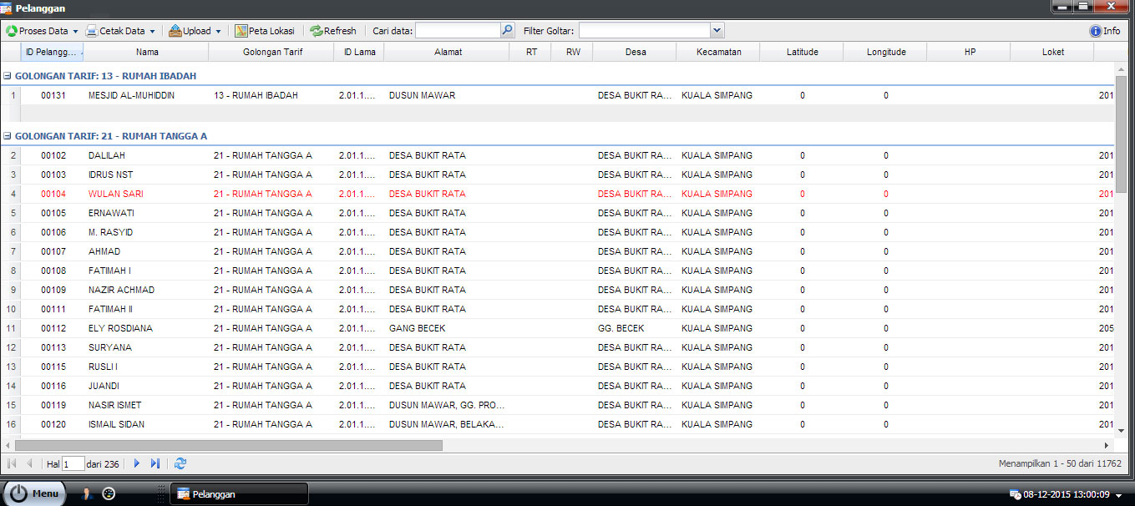Image resolution: width=1135 pixels, height=506 pixels.
Task: Collapse the Golongan Tarif 13 Rumah Ibadah group
Action: pyautogui.click(x=8, y=76)
